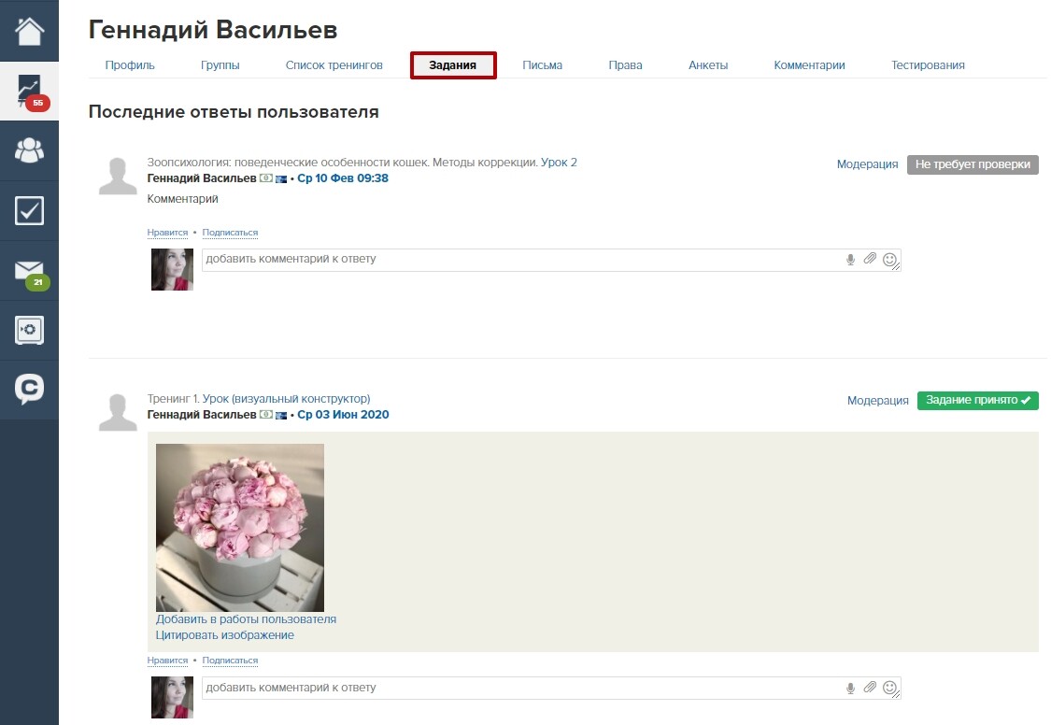Open the Тестирования tab
1051x725 pixels.
[928, 65]
